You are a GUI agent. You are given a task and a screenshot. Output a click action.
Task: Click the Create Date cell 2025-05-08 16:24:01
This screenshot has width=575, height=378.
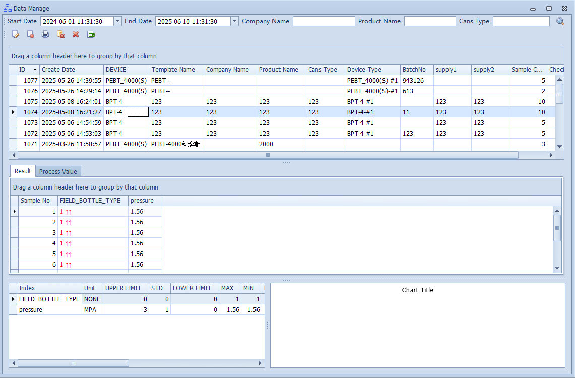click(72, 102)
